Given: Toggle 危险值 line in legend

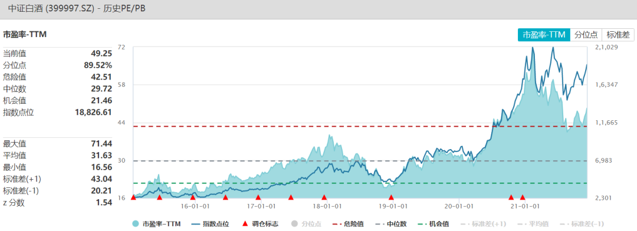Looking at the screenshot, I should 348,224.
